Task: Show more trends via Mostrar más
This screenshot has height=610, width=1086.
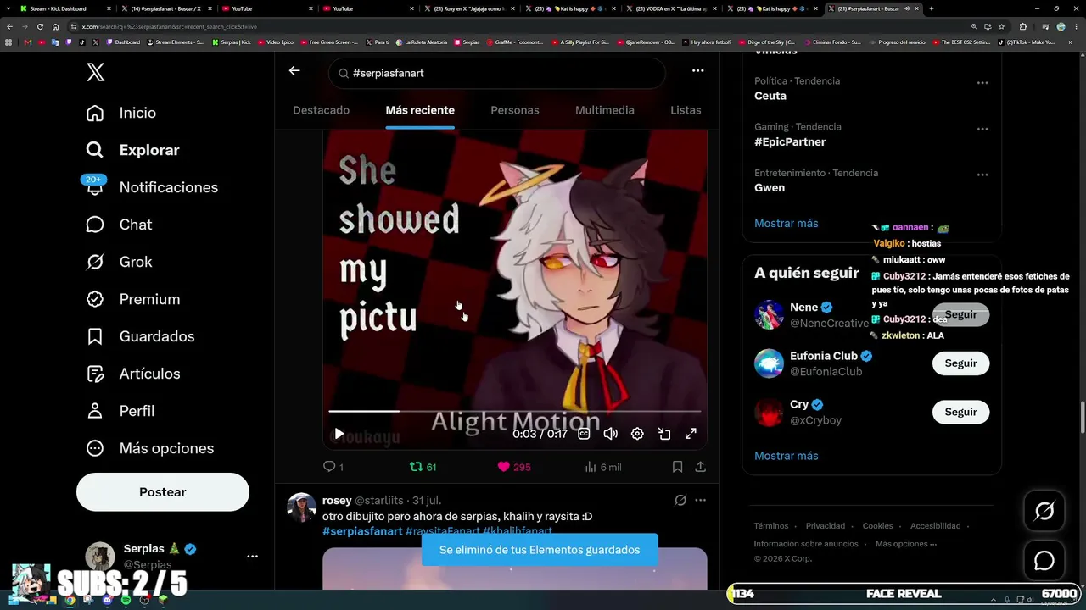Action: point(787,224)
